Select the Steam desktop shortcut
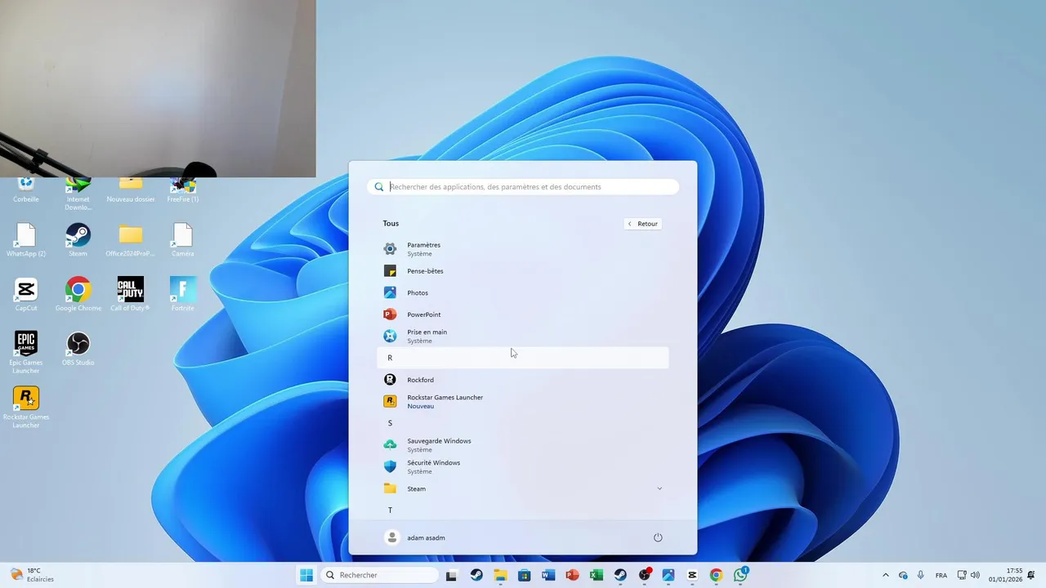 click(x=78, y=240)
